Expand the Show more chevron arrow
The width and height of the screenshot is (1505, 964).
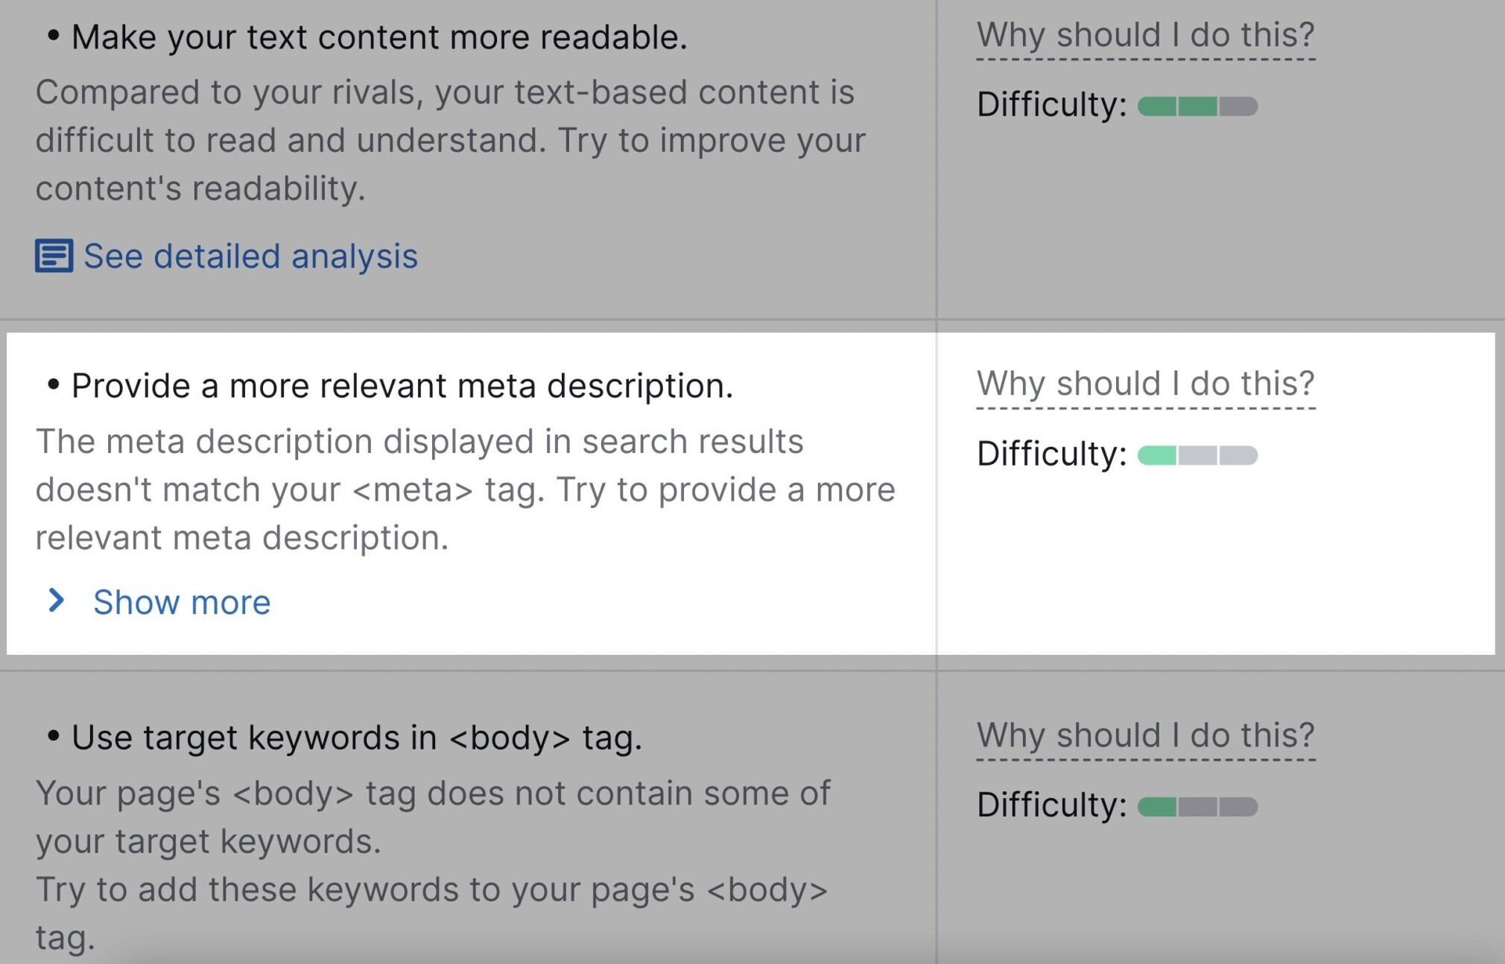coord(56,600)
